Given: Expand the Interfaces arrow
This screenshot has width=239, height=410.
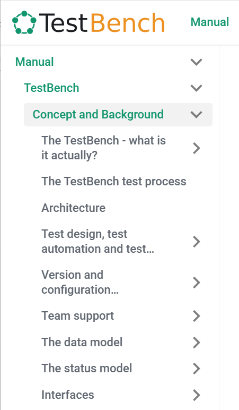Looking at the screenshot, I should coord(196,395).
